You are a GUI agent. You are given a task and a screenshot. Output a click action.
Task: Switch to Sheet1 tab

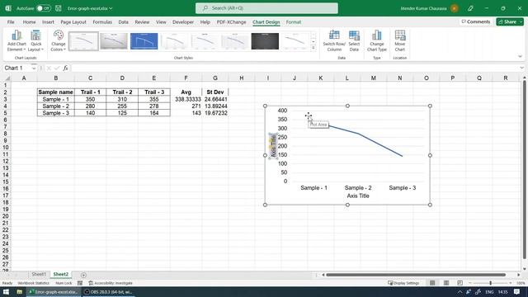pos(39,275)
